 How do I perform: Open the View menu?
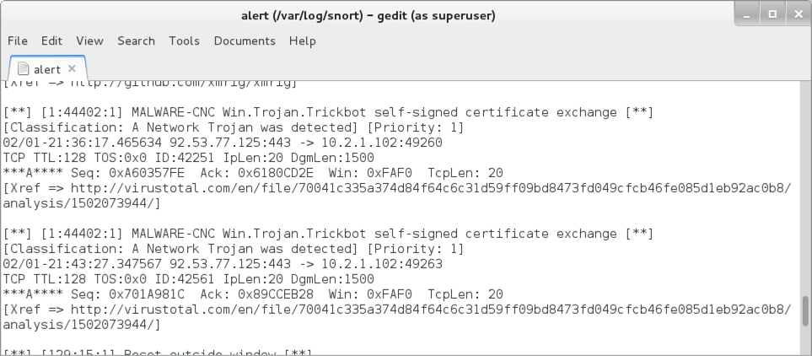coord(89,41)
